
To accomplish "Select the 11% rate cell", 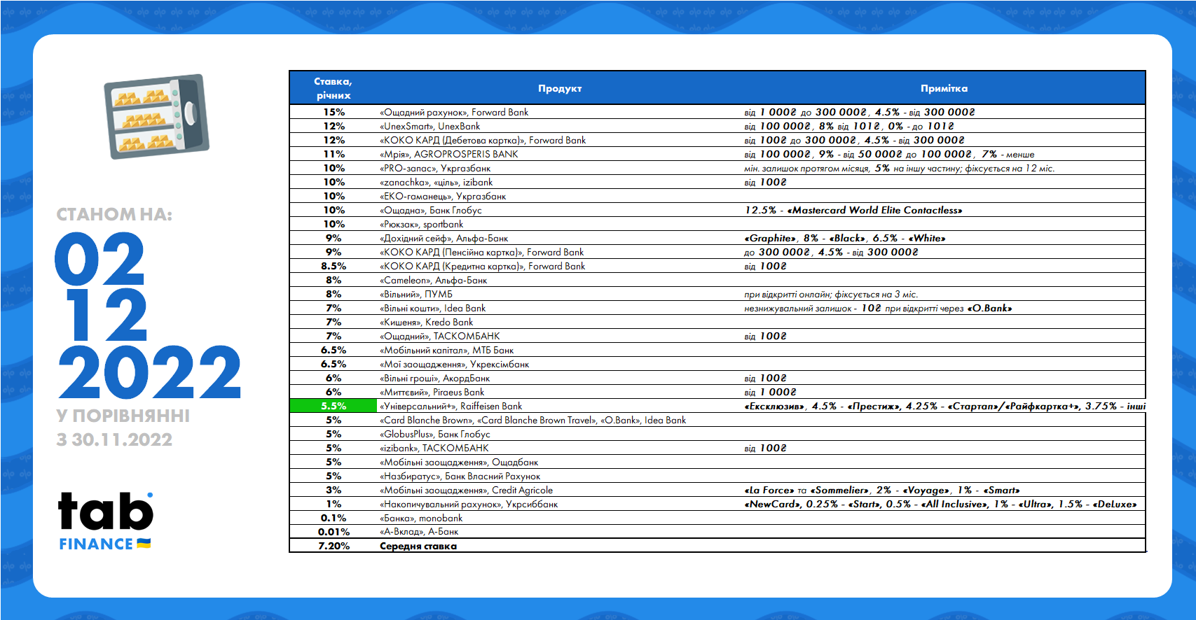I will [334, 154].
